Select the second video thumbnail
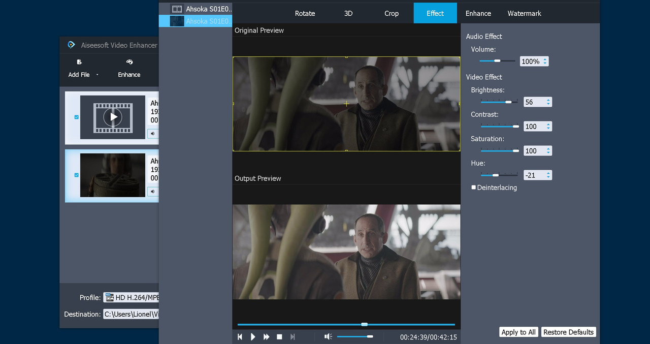This screenshot has width=650, height=344. (x=113, y=175)
